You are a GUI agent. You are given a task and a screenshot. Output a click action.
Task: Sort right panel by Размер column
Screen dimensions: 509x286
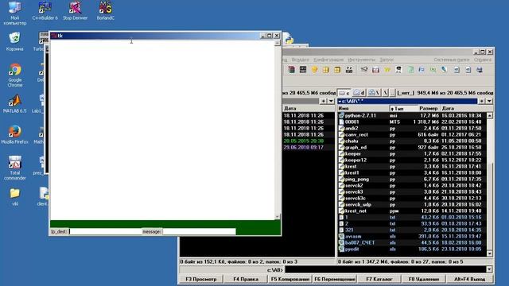(429, 108)
